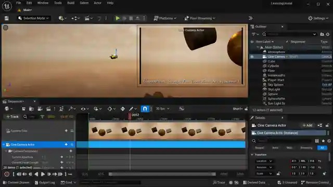Click the Sequencer play reverse button

coord(36,175)
